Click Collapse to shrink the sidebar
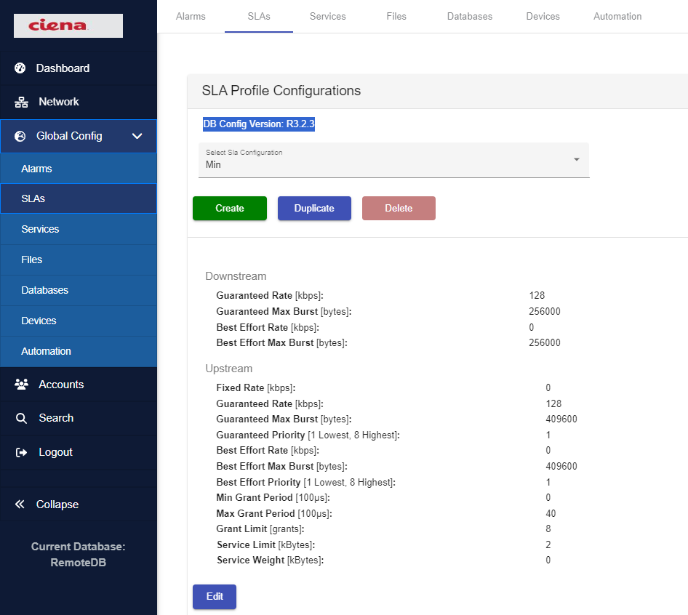 [79, 504]
